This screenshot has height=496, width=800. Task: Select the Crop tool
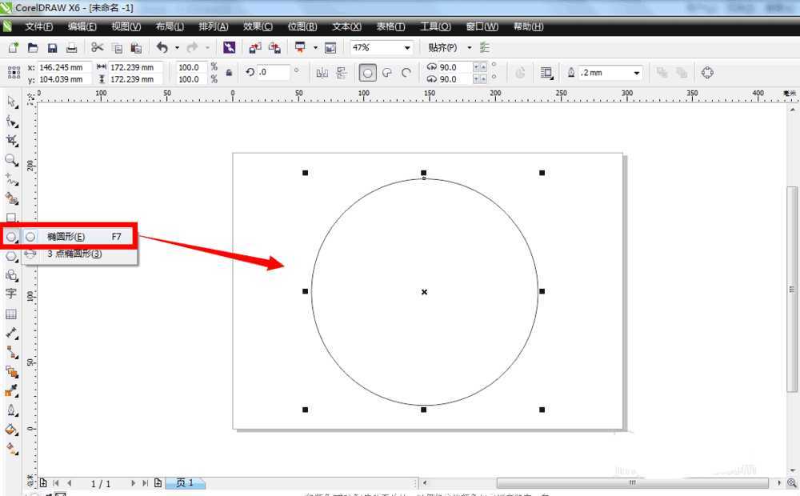pos(11,141)
